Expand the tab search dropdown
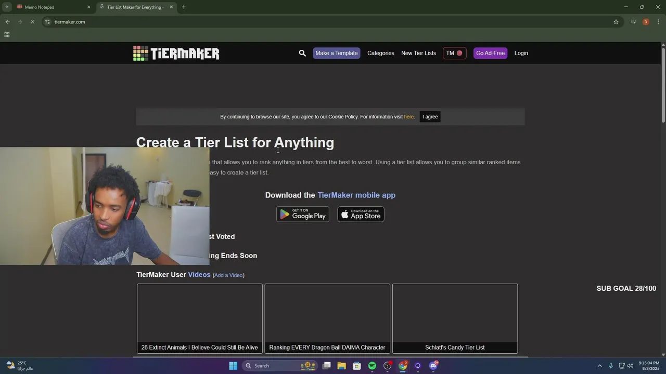The width and height of the screenshot is (666, 374). (x=7, y=7)
